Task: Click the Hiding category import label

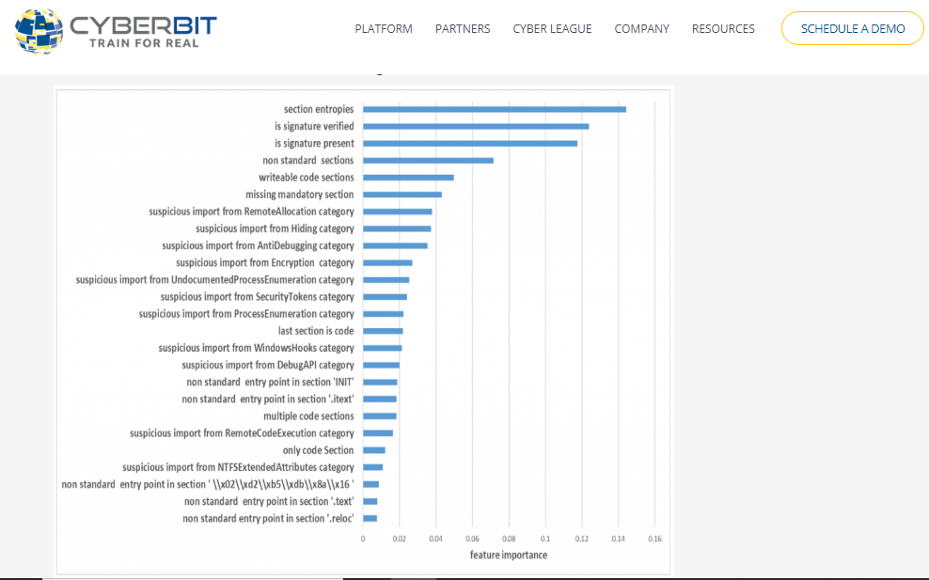Action: pyautogui.click(x=275, y=228)
